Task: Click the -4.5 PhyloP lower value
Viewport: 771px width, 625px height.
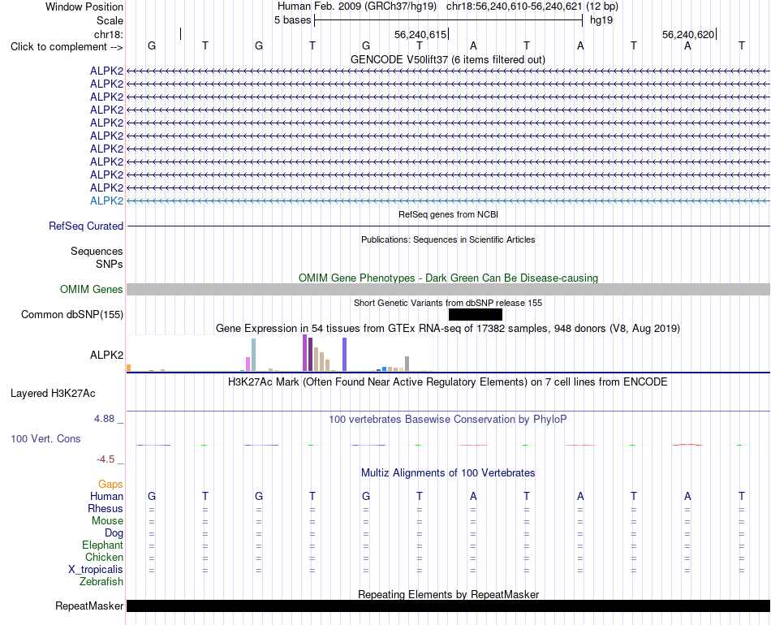Action: pos(106,459)
